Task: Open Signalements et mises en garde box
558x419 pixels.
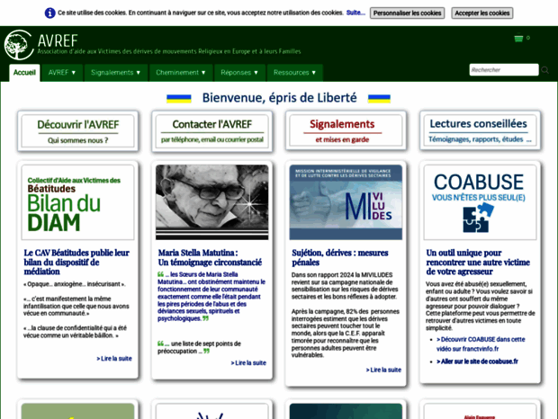Action: point(346,130)
